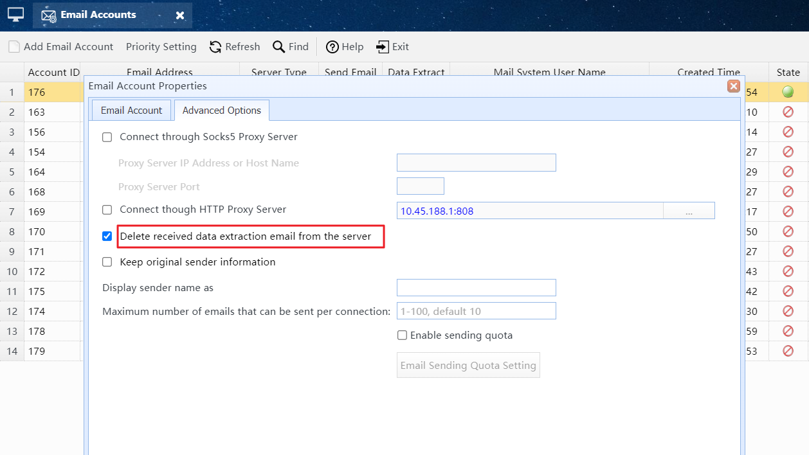Sort by Account ID column header
Image resolution: width=809 pixels, height=455 pixels.
click(54, 72)
